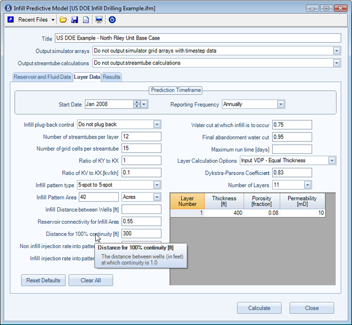Click the Clear All button

point(91,280)
